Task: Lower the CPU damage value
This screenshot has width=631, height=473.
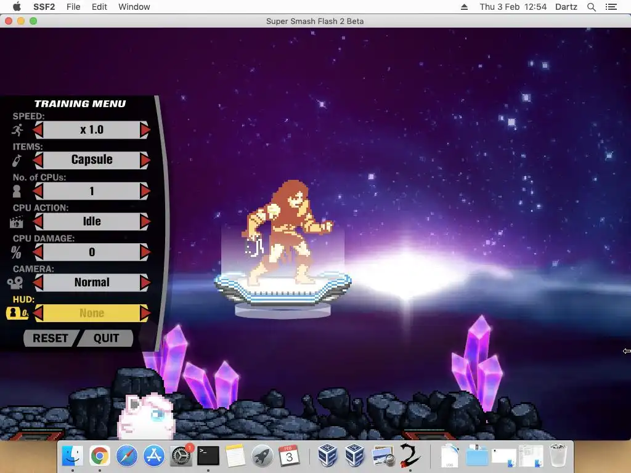Action: (38, 252)
